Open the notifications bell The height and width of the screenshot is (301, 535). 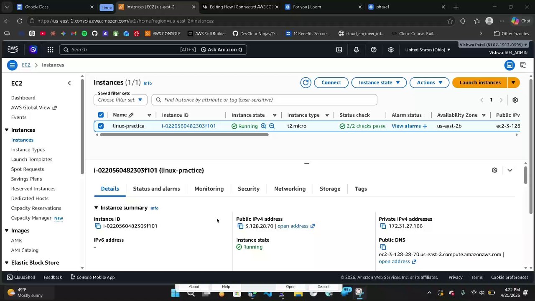(x=356, y=49)
